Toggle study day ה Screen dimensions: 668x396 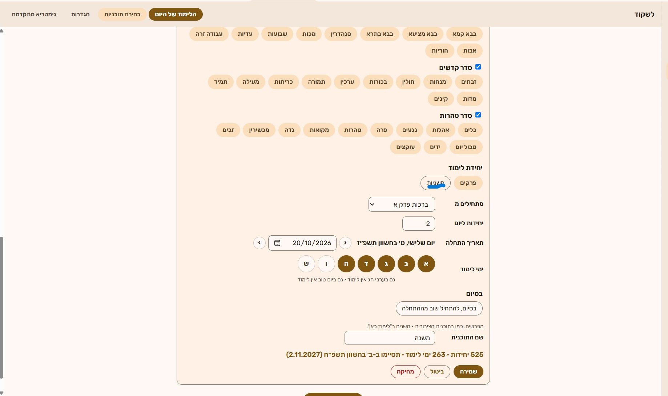[346, 264]
